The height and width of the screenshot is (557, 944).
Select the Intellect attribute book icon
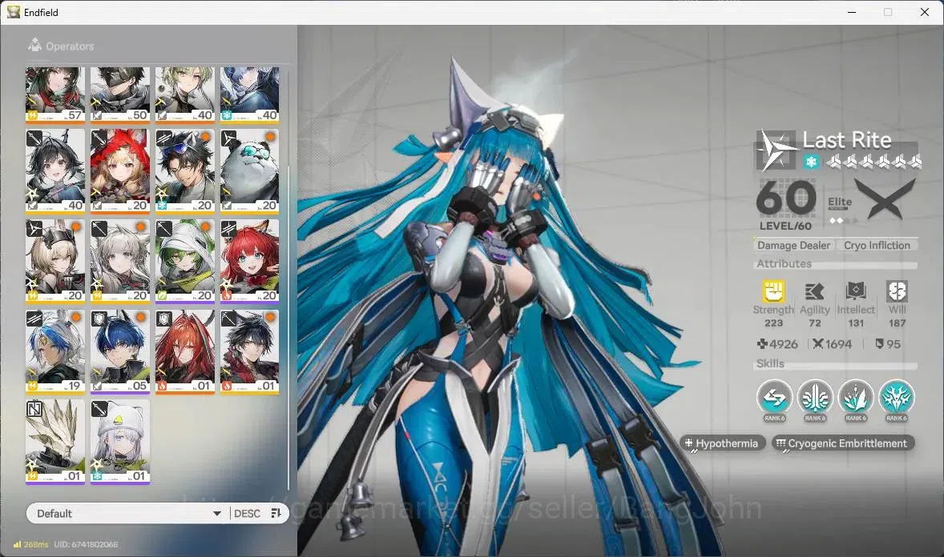[856, 291]
